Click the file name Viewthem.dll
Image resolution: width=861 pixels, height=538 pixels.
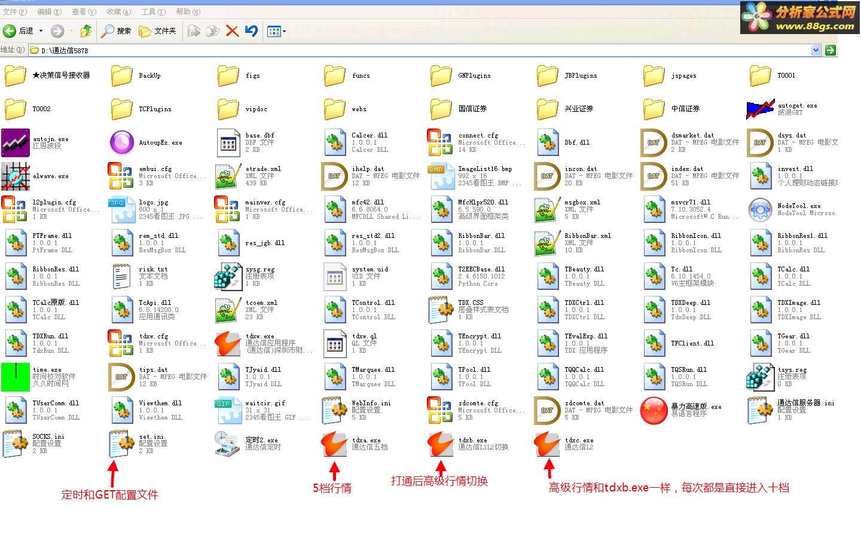(x=160, y=403)
